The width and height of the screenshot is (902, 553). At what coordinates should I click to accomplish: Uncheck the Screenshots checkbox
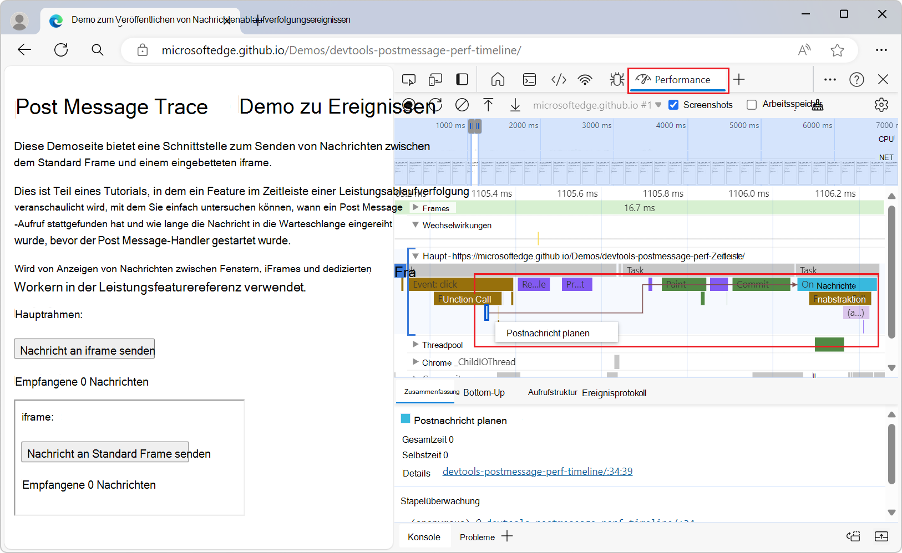673,105
